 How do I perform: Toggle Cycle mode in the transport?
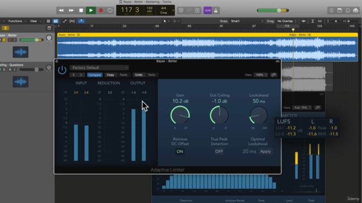110,10
